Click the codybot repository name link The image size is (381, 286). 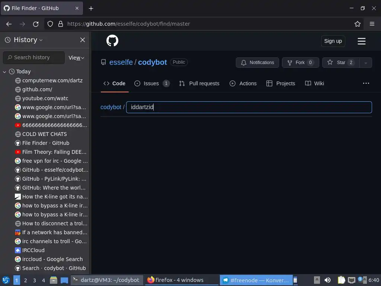[x=152, y=62]
